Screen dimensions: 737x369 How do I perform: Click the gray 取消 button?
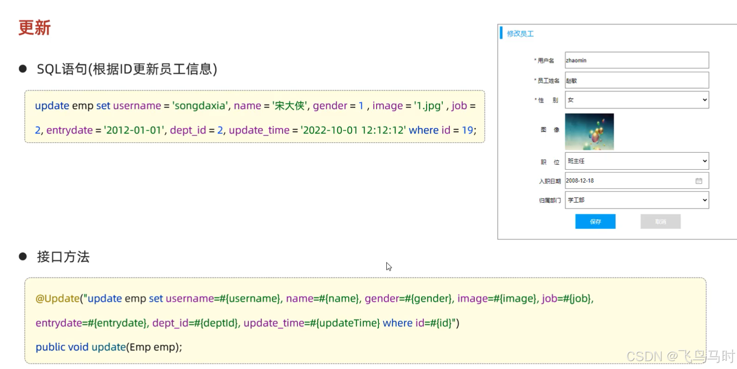coord(661,221)
